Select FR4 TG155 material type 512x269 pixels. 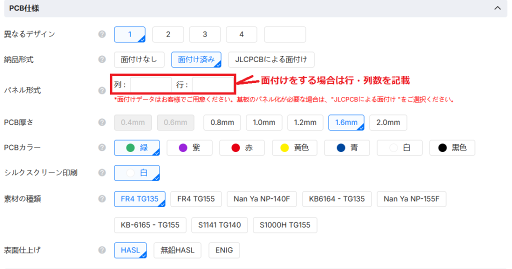click(196, 199)
